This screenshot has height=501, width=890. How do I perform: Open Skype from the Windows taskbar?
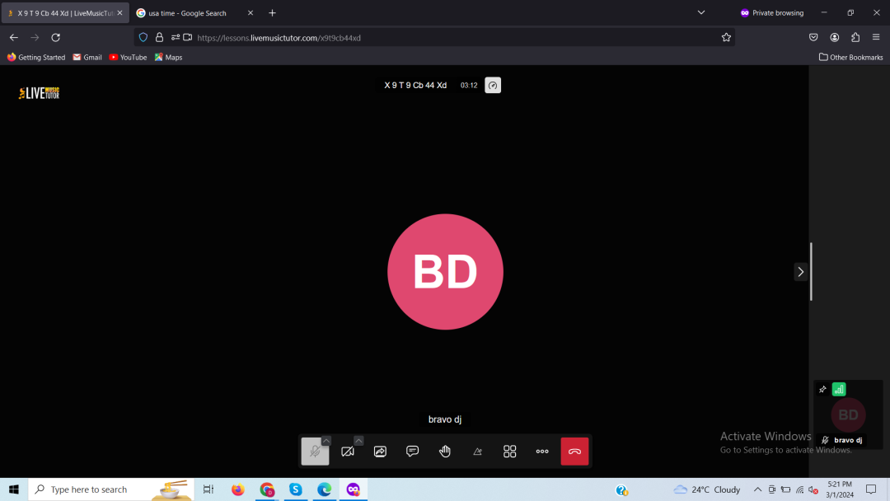click(296, 489)
